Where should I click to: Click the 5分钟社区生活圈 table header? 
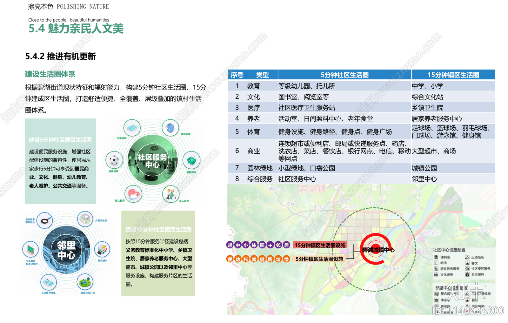(x=344, y=75)
